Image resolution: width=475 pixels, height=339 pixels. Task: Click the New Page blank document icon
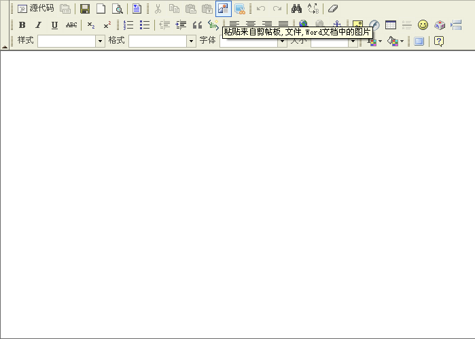click(101, 9)
